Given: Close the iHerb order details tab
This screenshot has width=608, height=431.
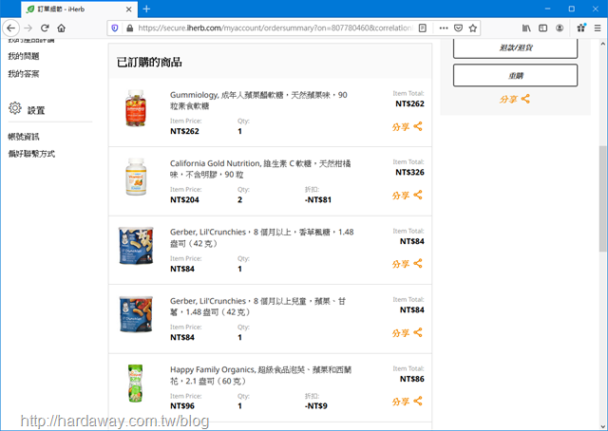Looking at the screenshot, I should tap(129, 9).
